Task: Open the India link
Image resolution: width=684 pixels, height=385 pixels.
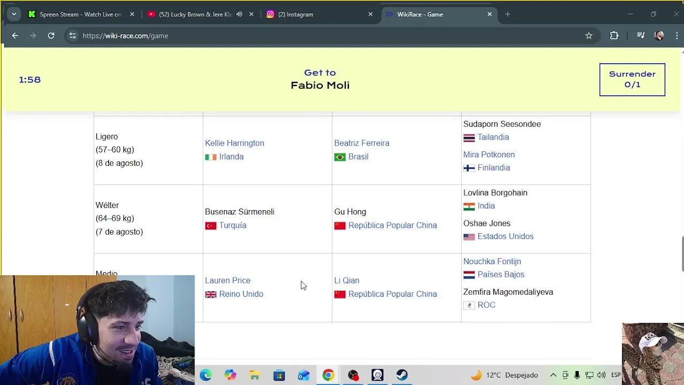Action: (486, 206)
